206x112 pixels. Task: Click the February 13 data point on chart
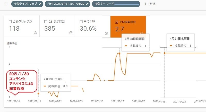tap(38, 93)
